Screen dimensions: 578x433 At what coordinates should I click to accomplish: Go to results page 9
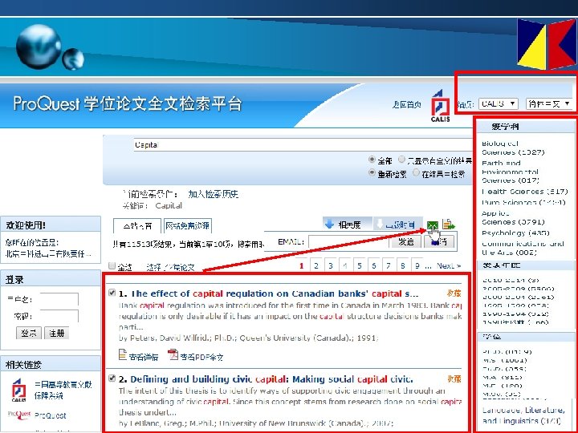pos(417,265)
